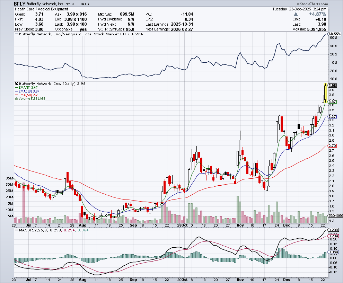
Task: Click the Next Earnings date 2026-02-27
Action: click(182, 29)
